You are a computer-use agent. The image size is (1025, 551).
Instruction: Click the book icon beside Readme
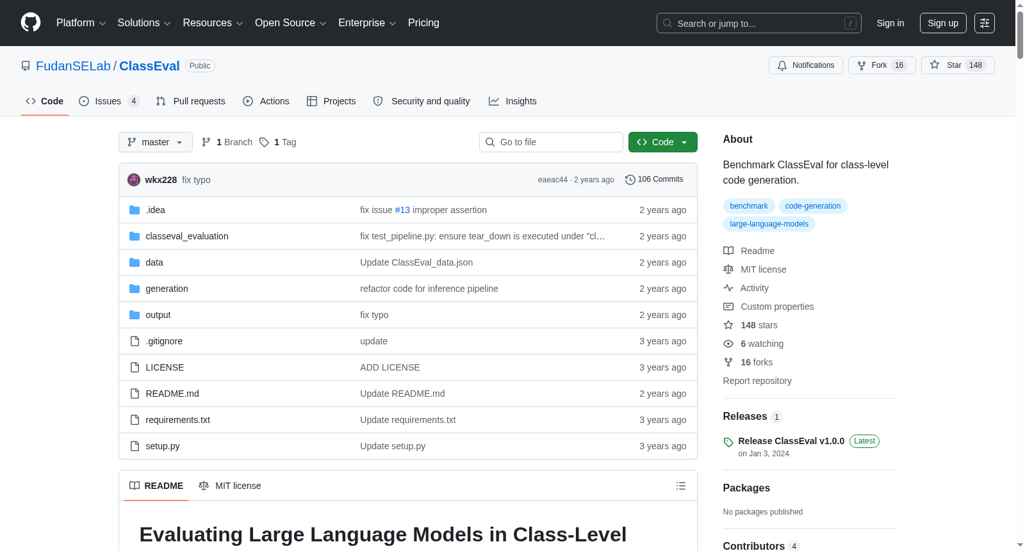click(728, 251)
